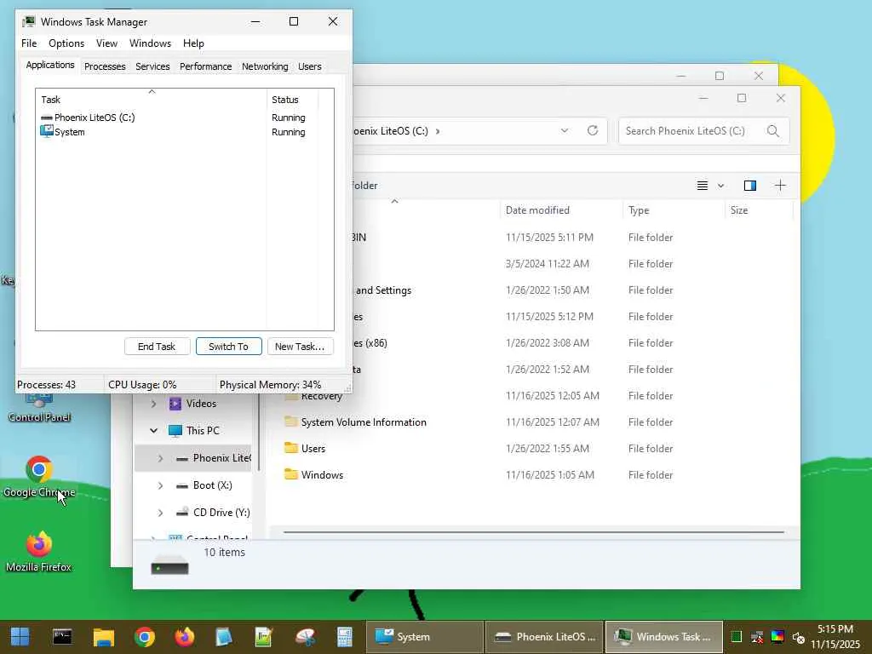Screen dimensions: 872x654
Task: Switch to the Processes tab
Action: click(105, 66)
